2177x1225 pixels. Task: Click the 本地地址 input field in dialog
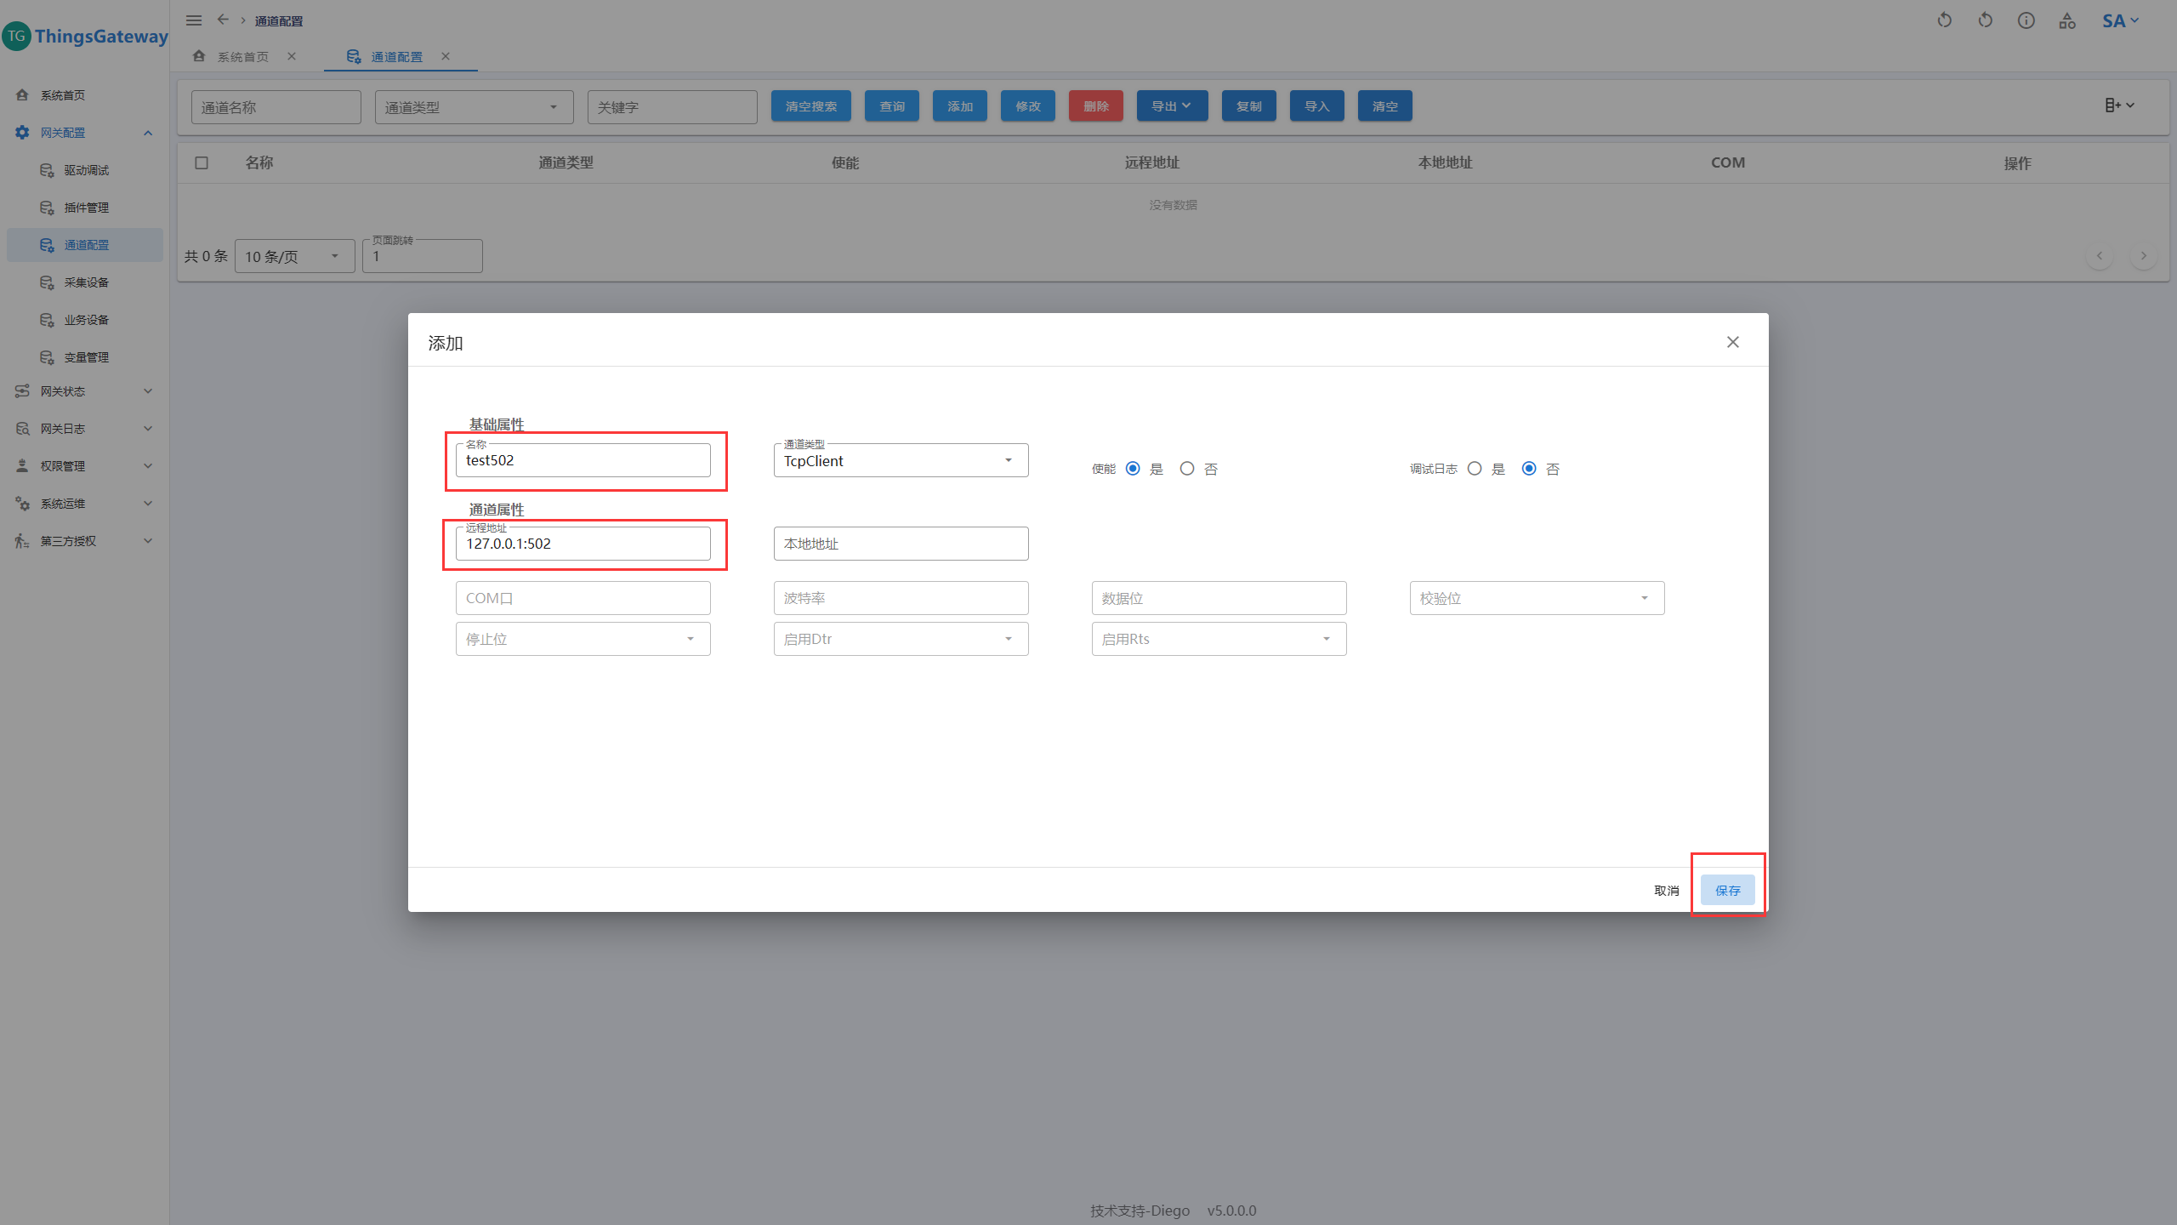coord(901,544)
